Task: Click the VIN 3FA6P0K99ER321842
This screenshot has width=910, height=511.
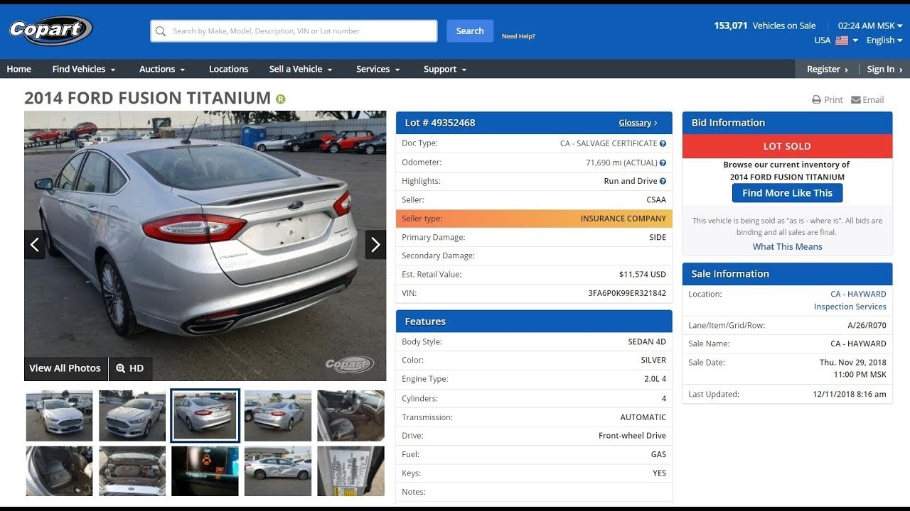Action: click(x=627, y=293)
